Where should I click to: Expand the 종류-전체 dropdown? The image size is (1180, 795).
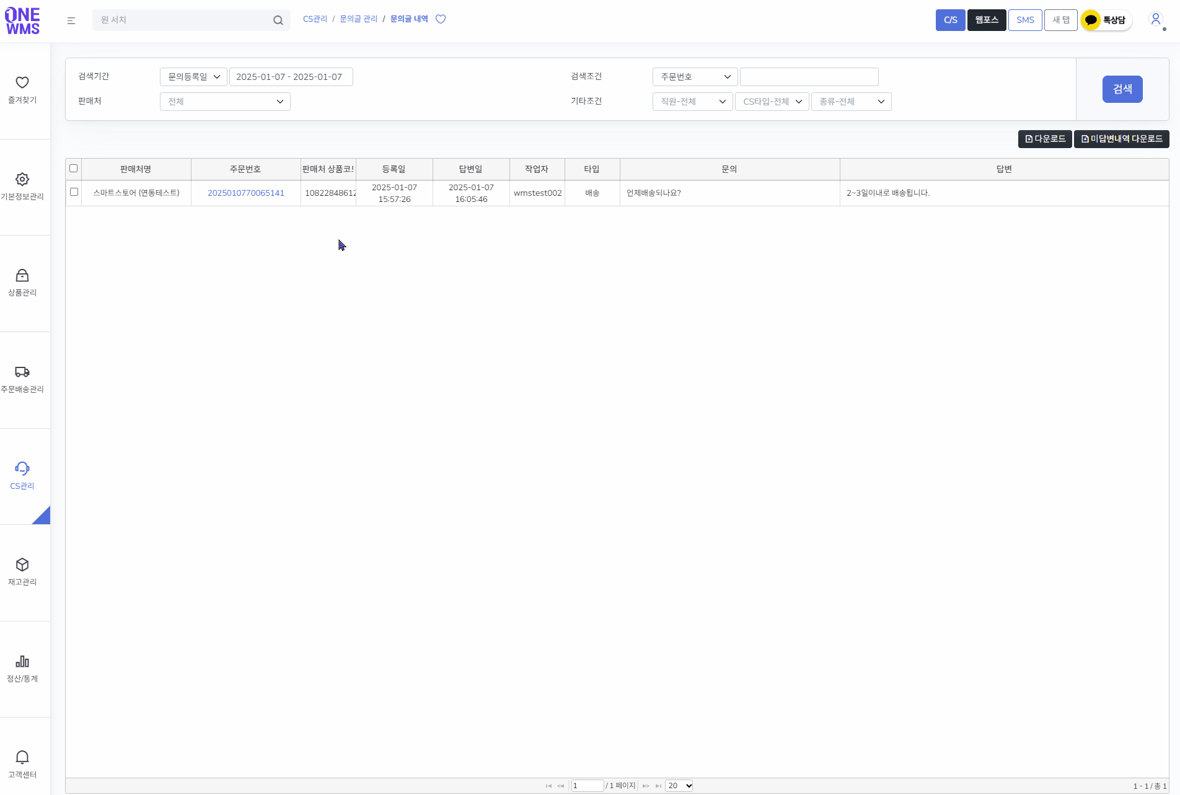(x=851, y=102)
